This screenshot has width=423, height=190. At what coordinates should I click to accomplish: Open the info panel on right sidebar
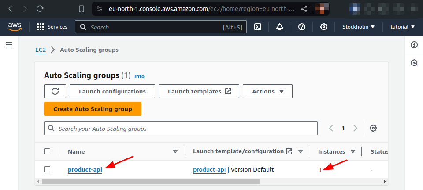pyautogui.click(x=414, y=45)
